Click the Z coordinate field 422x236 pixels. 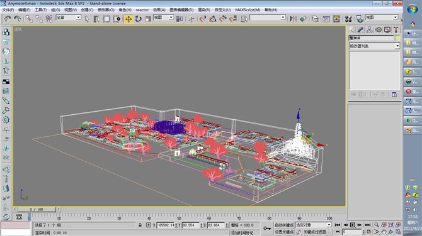(x=216, y=225)
